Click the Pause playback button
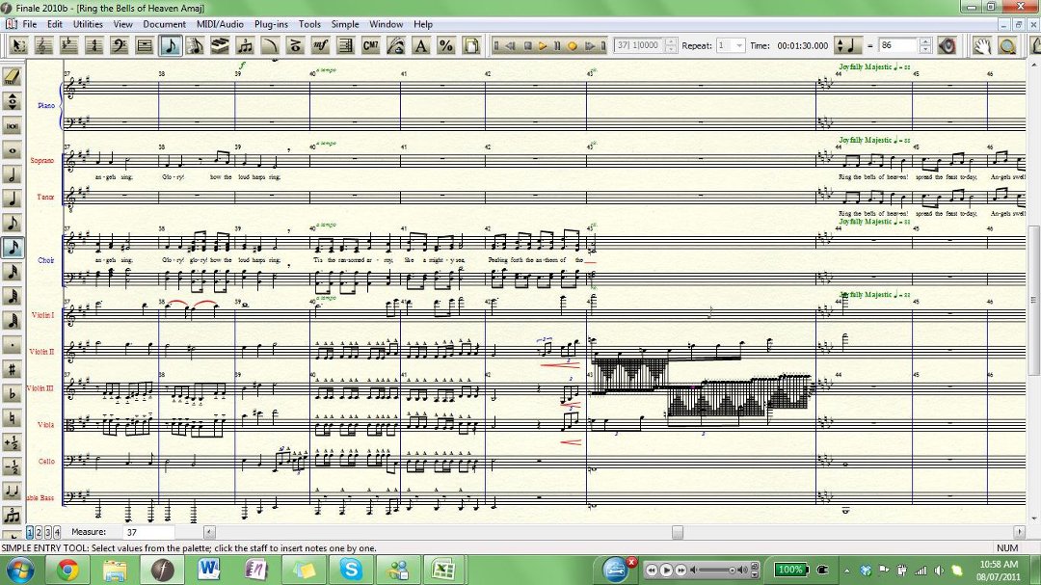The height and width of the screenshot is (585, 1041). (557, 46)
